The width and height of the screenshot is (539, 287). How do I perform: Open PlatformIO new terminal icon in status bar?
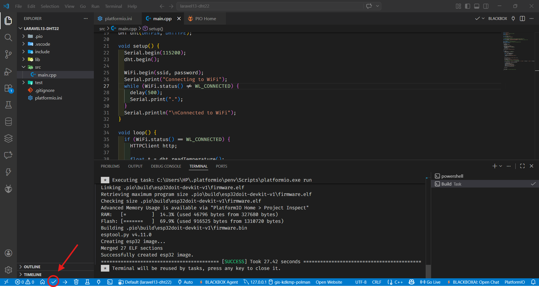coord(110,282)
